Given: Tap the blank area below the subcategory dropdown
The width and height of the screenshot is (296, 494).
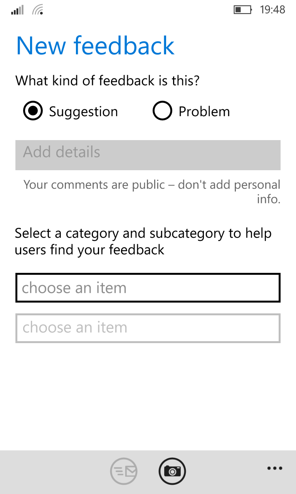Looking at the screenshot, I should [148, 394].
